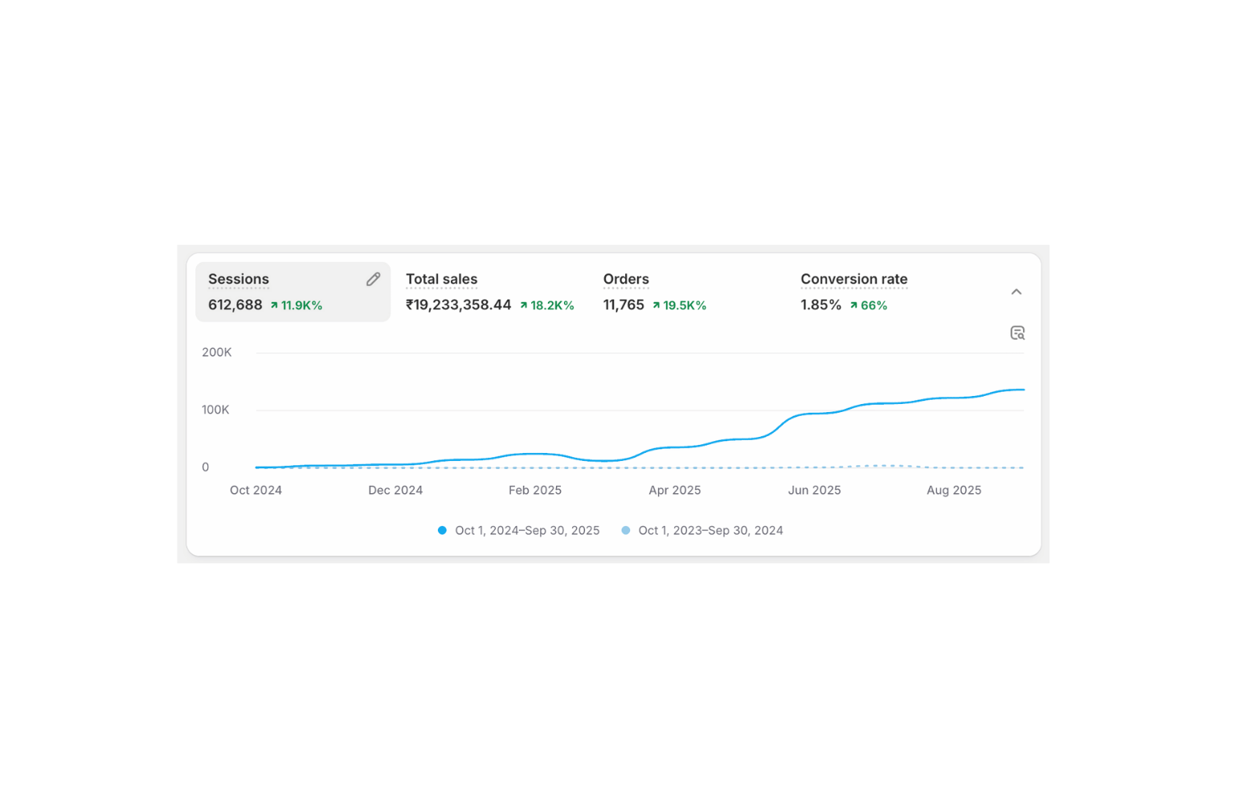Click the Dec 2024 axis label
1260x808 pixels.
pos(395,490)
